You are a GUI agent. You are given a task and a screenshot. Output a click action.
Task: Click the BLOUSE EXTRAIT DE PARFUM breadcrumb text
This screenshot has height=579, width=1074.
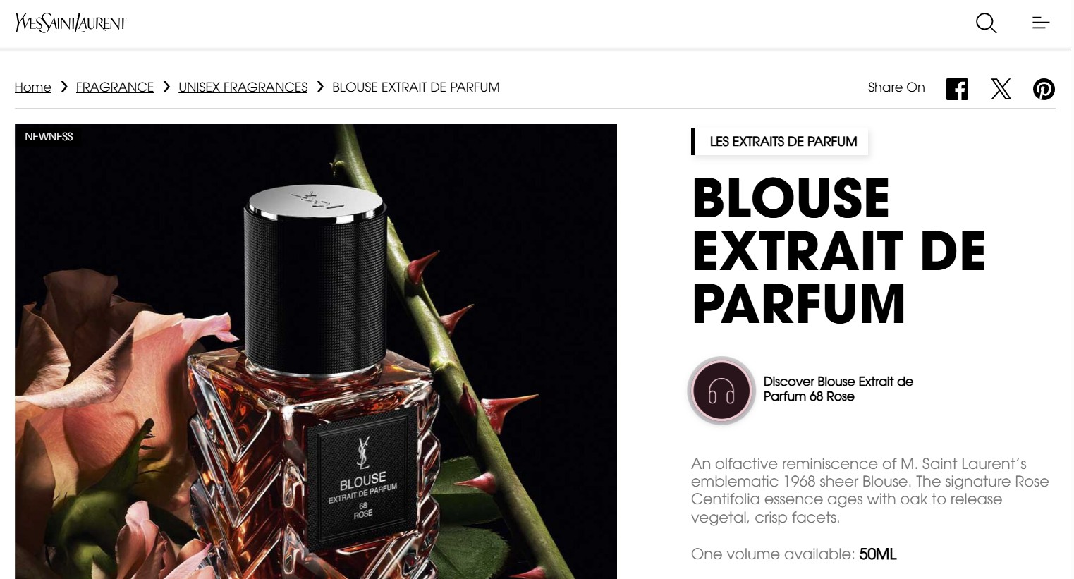416,87
